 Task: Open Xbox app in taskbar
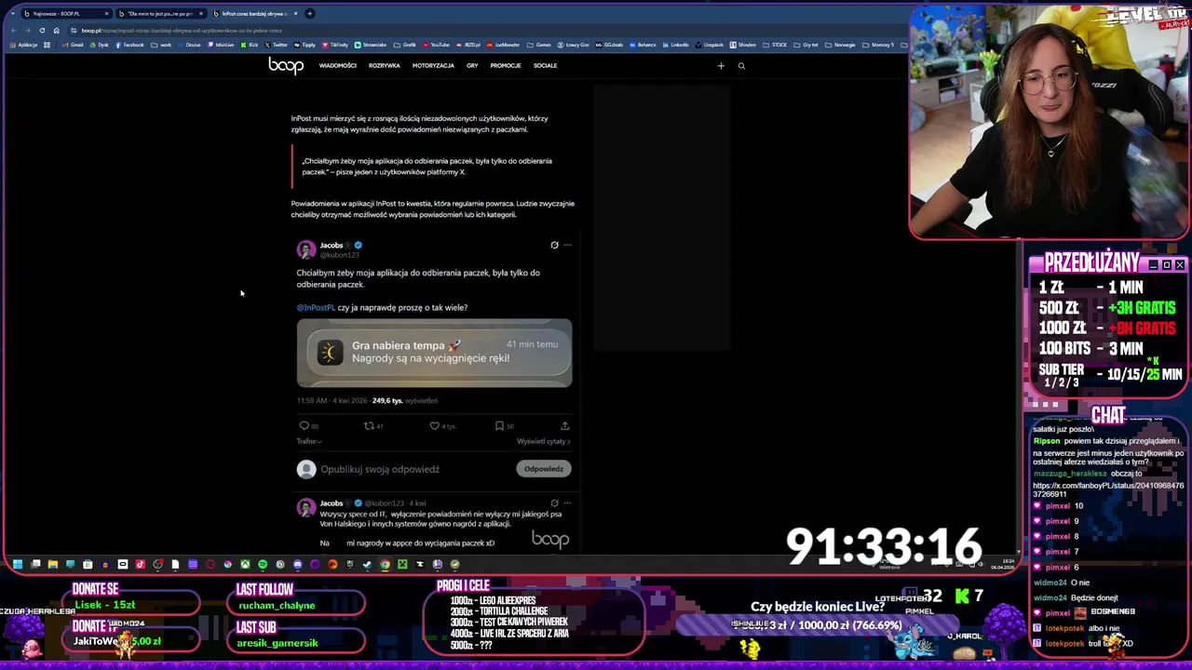(245, 564)
